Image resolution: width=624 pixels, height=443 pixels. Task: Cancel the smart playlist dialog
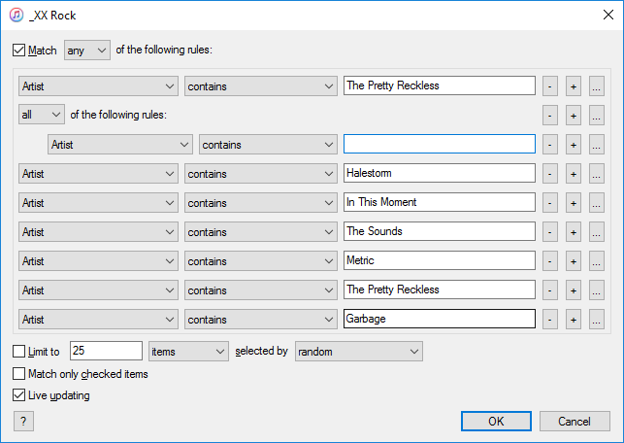tap(580, 421)
